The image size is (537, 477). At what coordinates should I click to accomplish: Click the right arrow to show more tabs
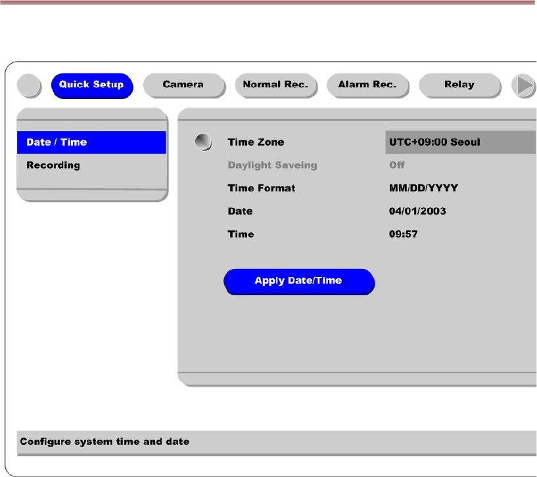tap(524, 85)
